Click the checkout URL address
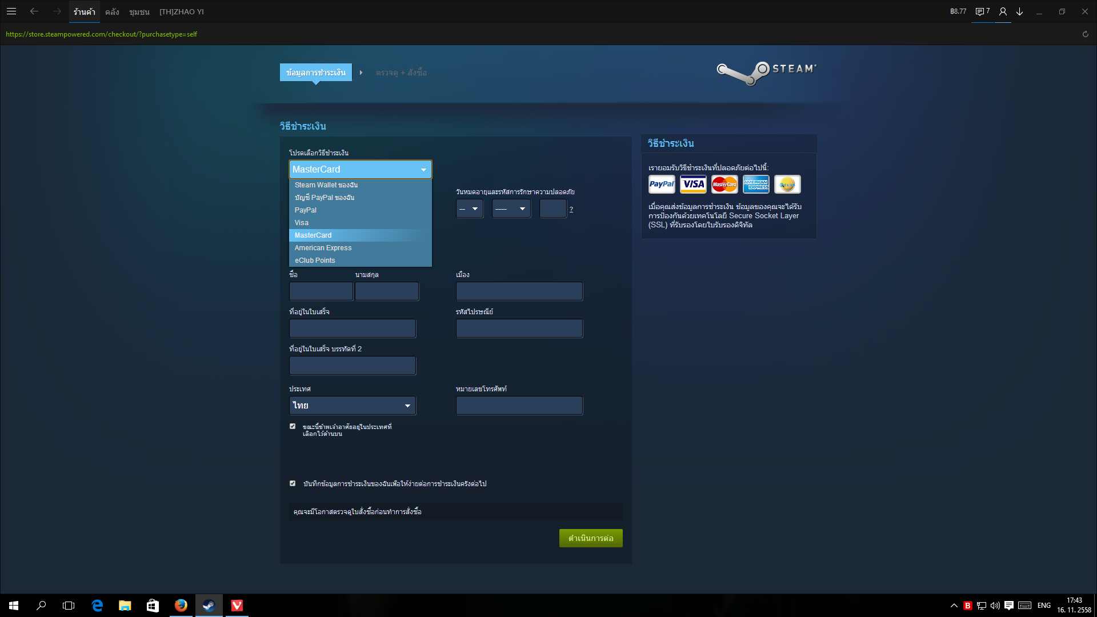 tap(101, 34)
